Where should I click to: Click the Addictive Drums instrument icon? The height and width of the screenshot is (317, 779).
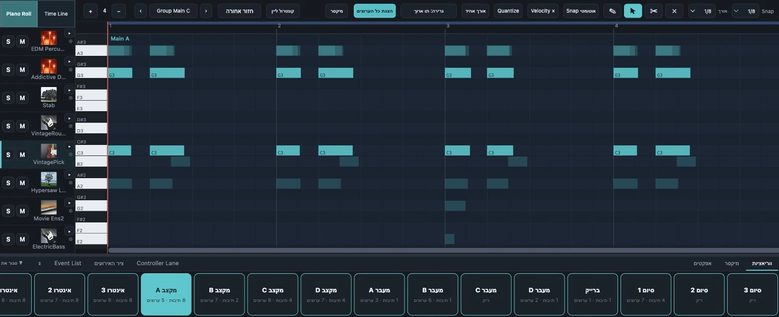49,66
